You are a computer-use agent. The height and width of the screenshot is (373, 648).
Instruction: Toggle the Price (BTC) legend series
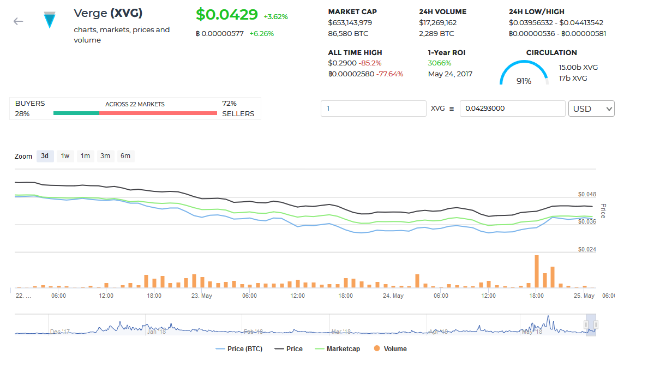click(x=239, y=349)
